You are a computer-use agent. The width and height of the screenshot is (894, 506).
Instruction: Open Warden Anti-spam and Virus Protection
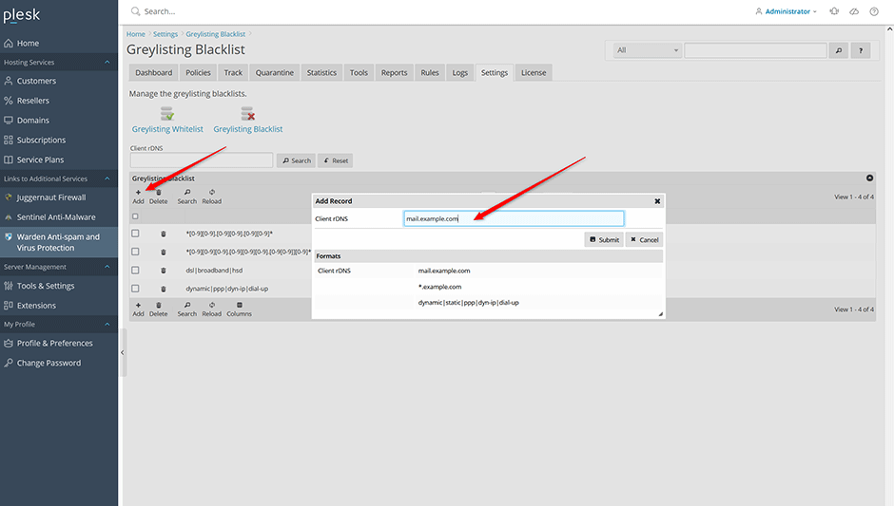click(x=58, y=242)
